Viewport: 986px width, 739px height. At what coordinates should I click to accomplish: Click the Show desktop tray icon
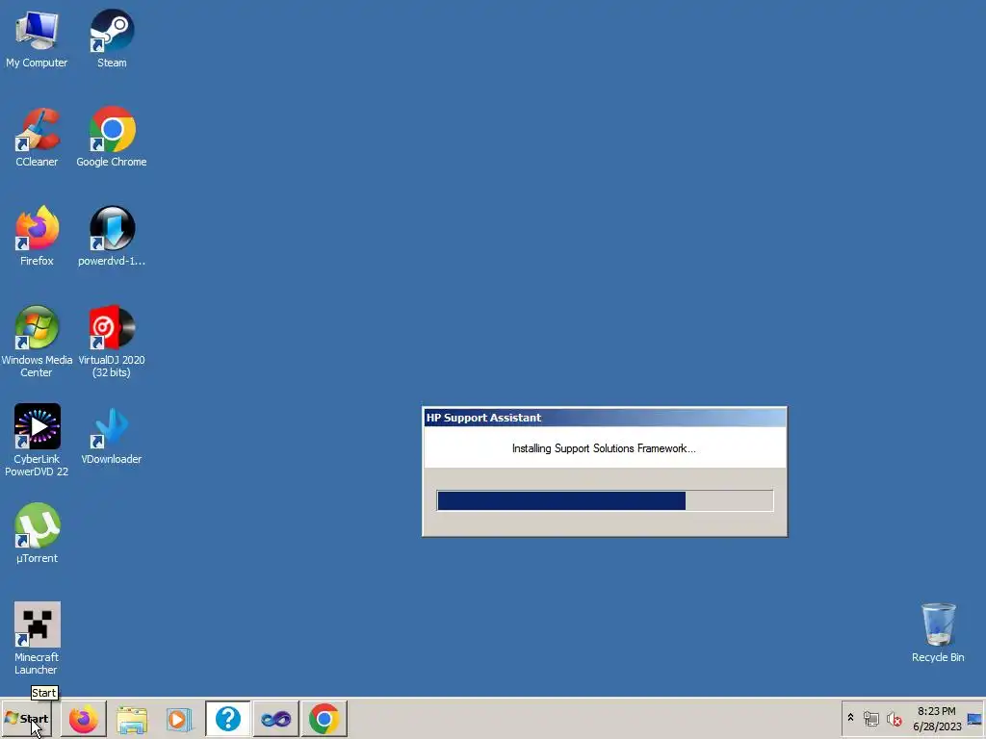pos(974,719)
